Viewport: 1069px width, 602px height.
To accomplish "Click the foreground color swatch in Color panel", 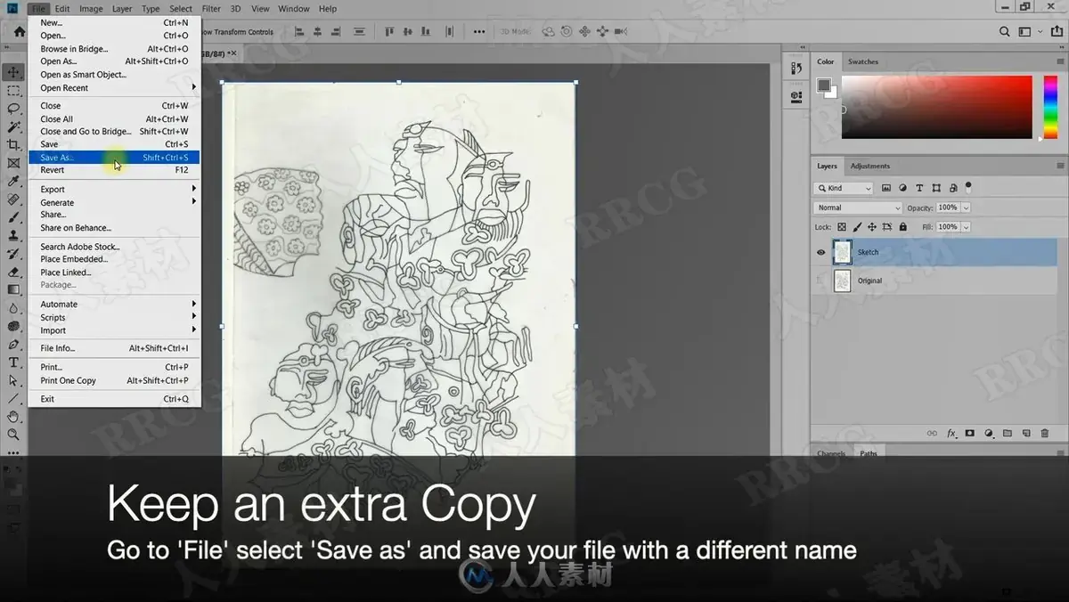I will [824, 85].
